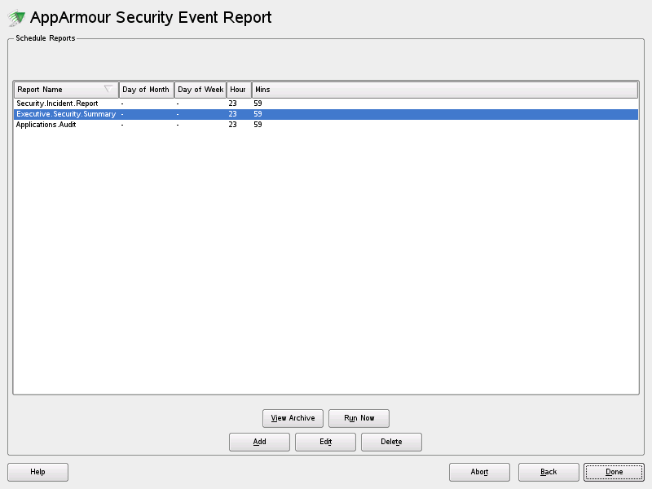
Task: Click the sort triangle on Report Name column
Action: click(108, 89)
